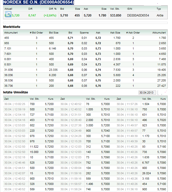
Task: Click trade volume 3.155 at 11:40:26
Action: pyautogui.click(x=146, y=179)
